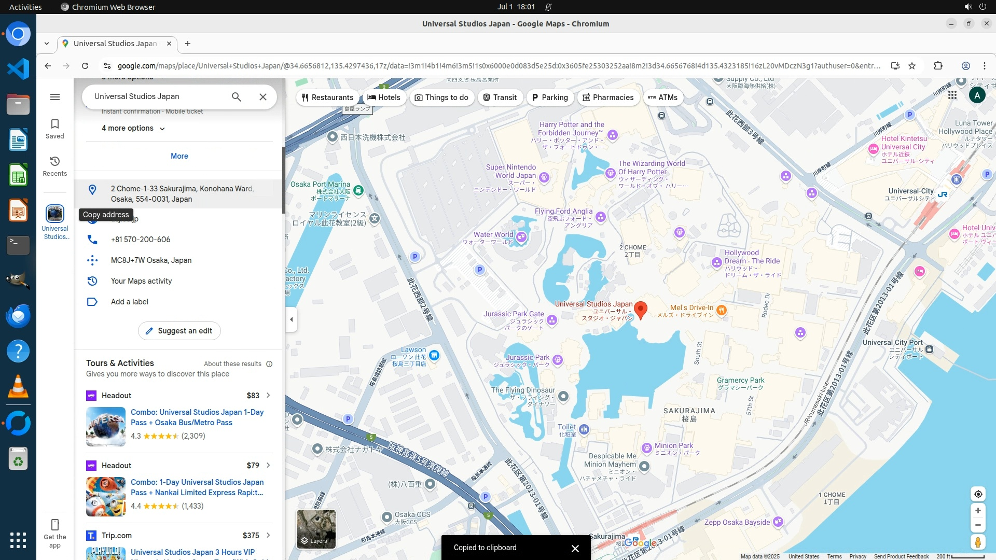This screenshot has height=560, width=996.
Task: Click the search magnifier icon
Action: coord(237,97)
